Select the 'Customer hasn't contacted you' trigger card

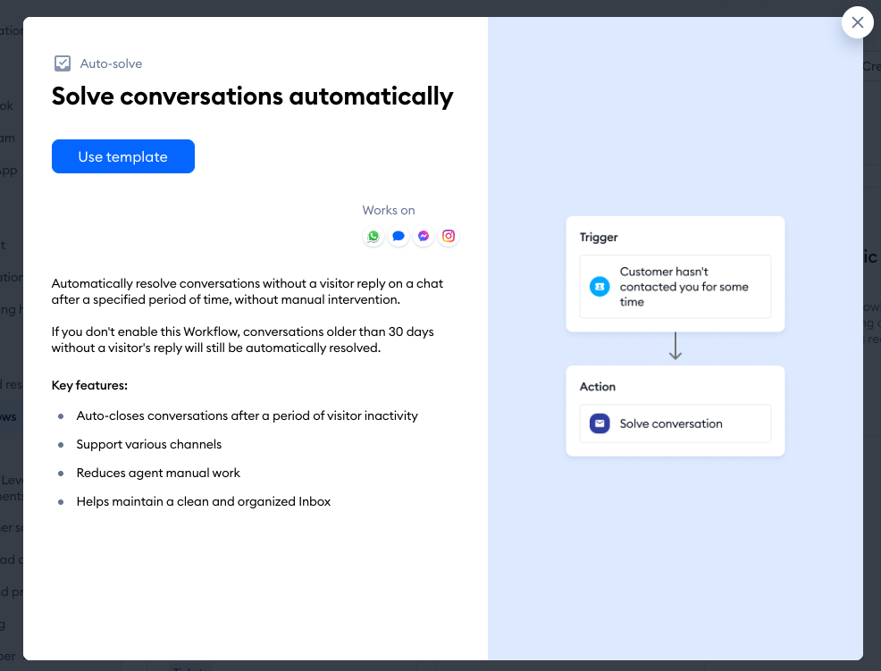click(x=675, y=287)
